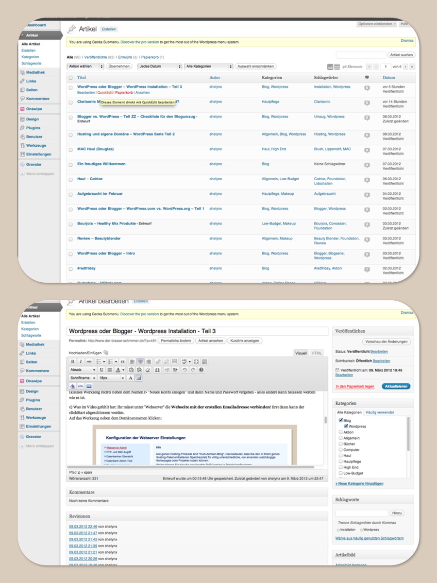The image size is (437, 583).
Task: Open Plugins in the edit screen sidebar
Action: point(33,400)
